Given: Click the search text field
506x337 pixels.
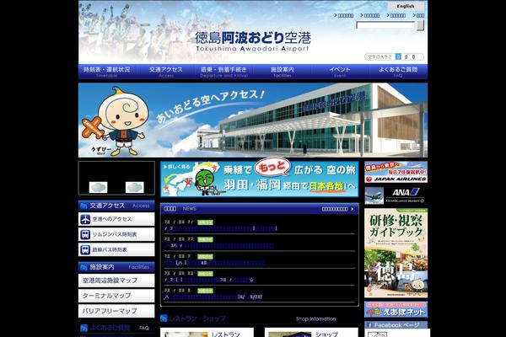Looking at the screenshot, I should (x=385, y=25).
